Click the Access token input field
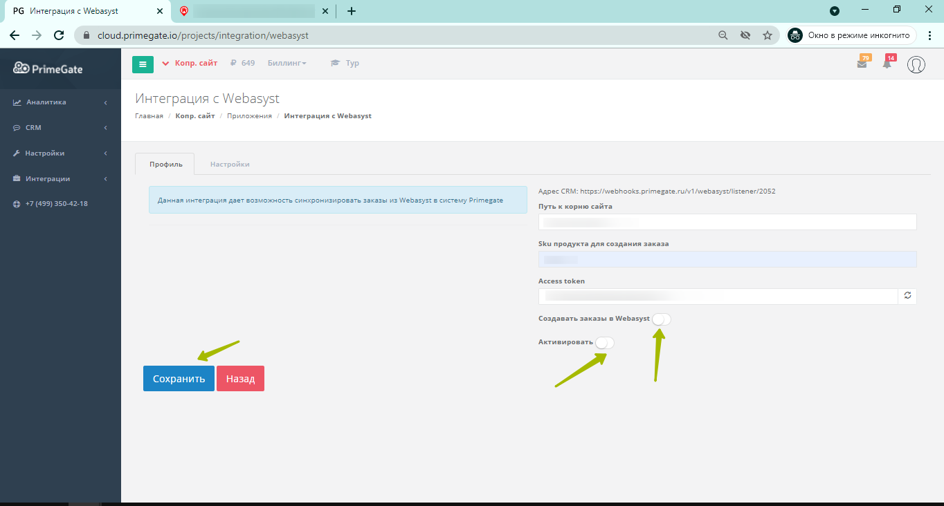Viewport: 944px width, 506px height. click(718, 297)
